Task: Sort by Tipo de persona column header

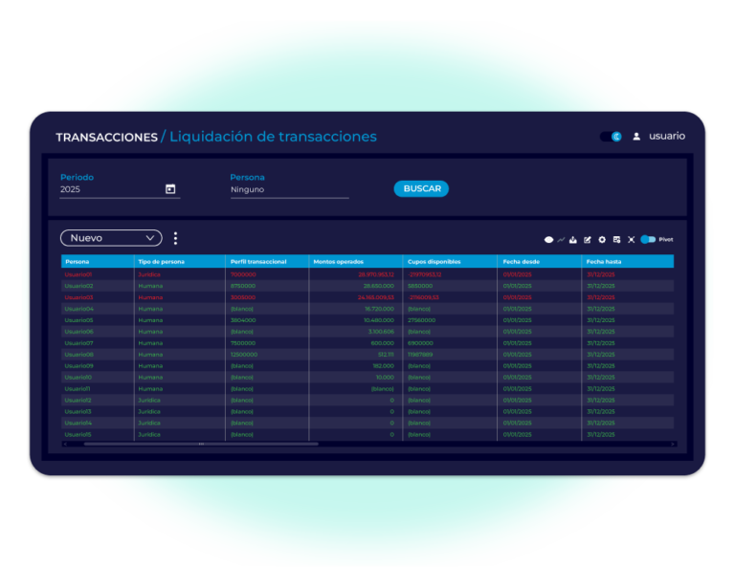Action: [161, 262]
